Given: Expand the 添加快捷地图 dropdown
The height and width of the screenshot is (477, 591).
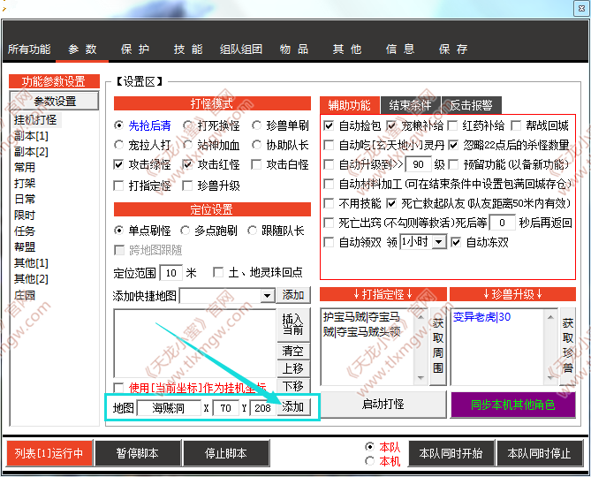Looking at the screenshot, I should [268, 296].
